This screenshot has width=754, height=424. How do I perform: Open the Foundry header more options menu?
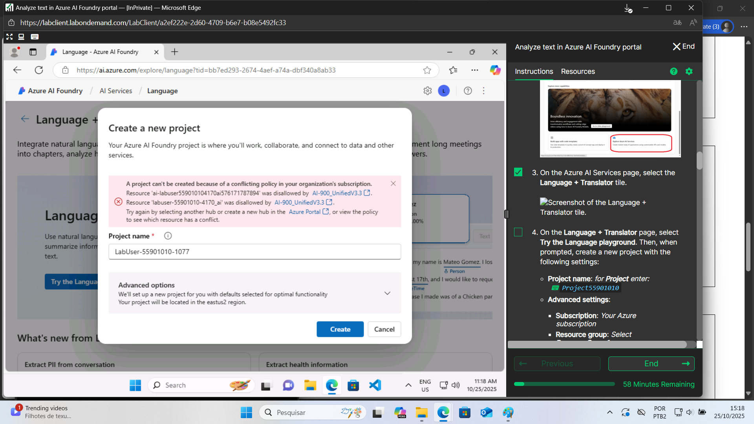click(x=484, y=91)
